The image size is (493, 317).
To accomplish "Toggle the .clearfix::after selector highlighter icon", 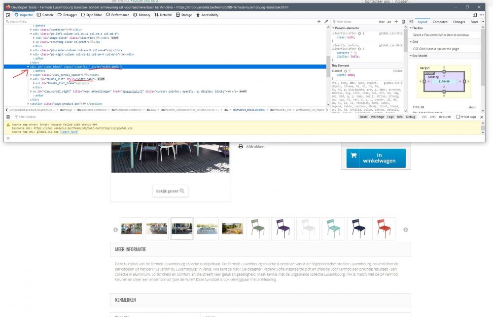I will click(x=359, y=33).
